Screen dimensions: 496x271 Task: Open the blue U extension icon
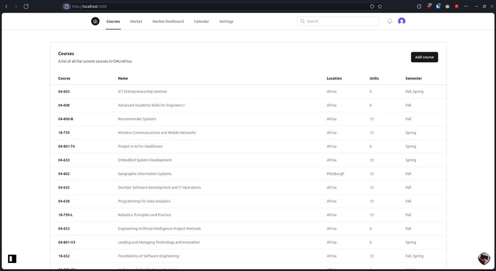click(x=438, y=6)
